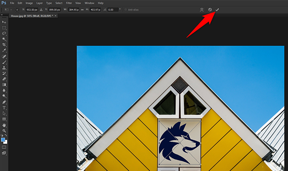Select the Dodge tool
This screenshot has height=171, width=288.
point(4,96)
